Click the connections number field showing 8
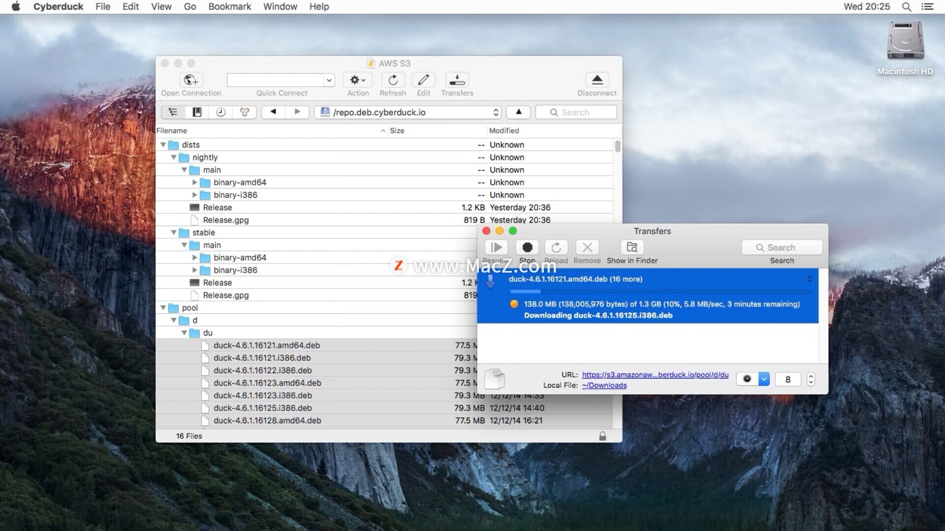Screen dimensions: 945x531 point(787,379)
